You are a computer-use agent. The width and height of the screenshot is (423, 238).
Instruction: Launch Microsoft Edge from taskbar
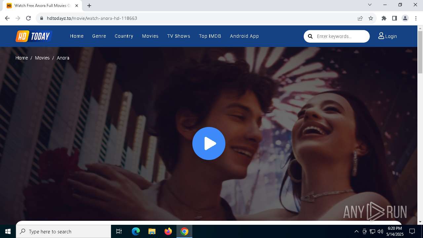[x=136, y=231]
